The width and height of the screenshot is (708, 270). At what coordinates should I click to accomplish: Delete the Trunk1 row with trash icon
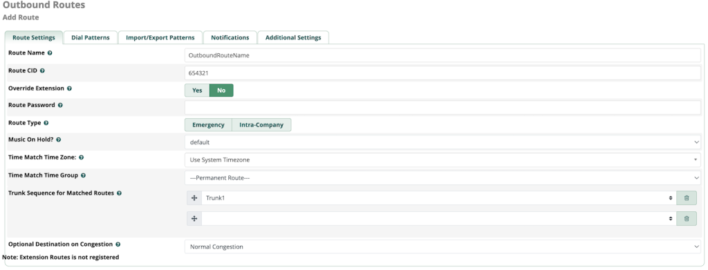click(x=687, y=198)
